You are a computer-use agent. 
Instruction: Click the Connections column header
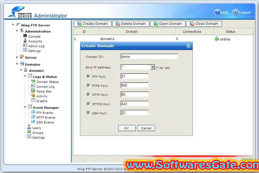195,31
